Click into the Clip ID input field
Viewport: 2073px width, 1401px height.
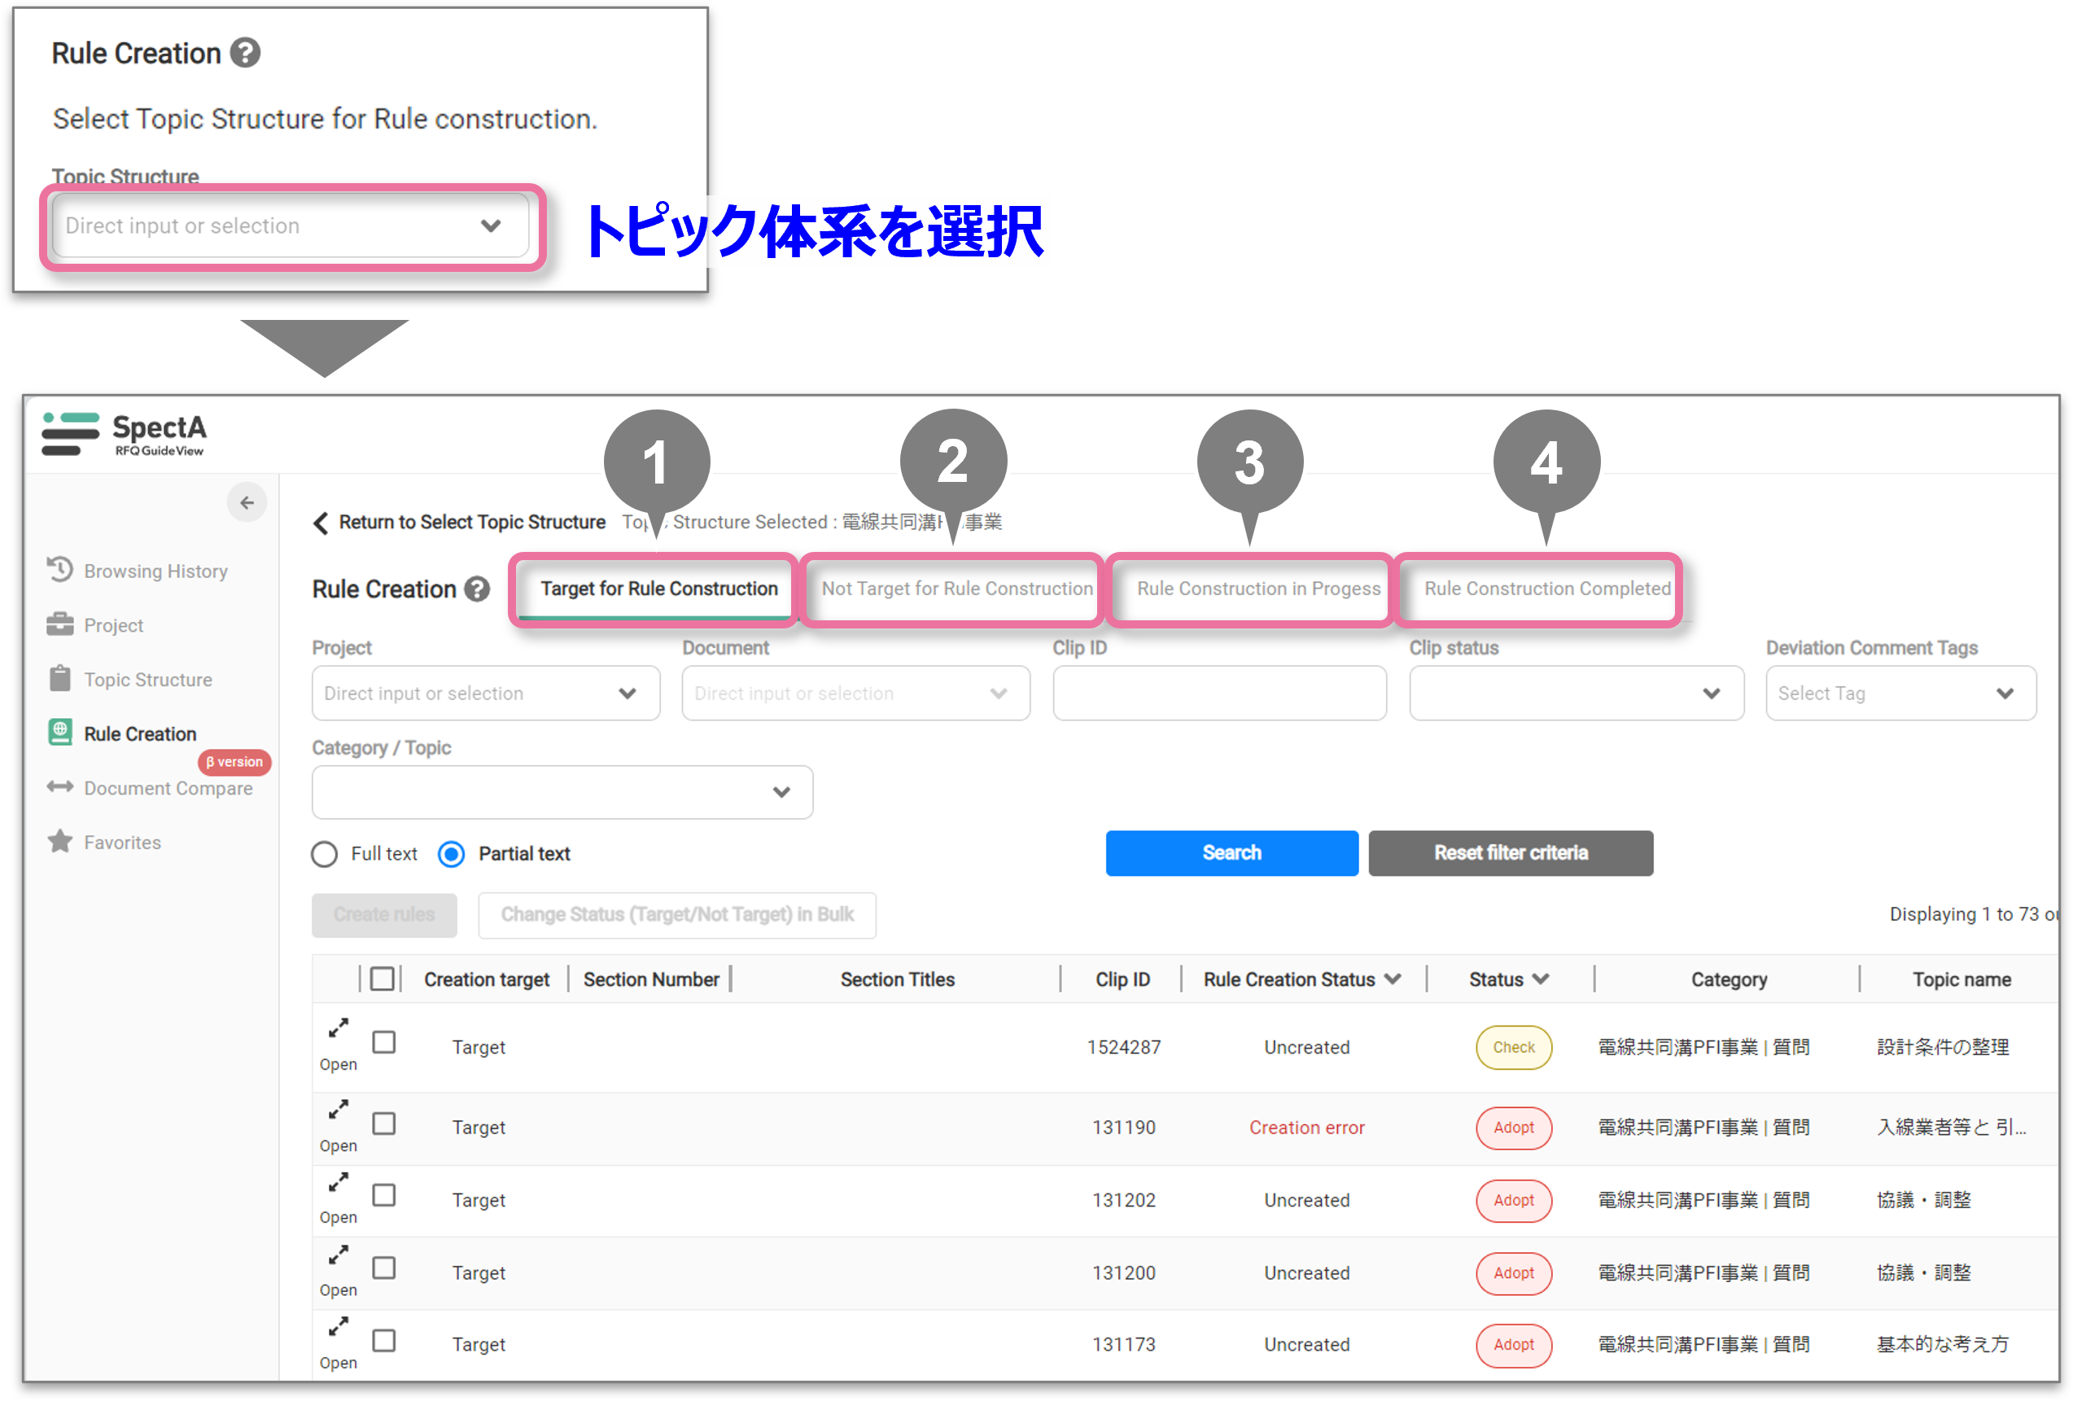pos(1218,694)
